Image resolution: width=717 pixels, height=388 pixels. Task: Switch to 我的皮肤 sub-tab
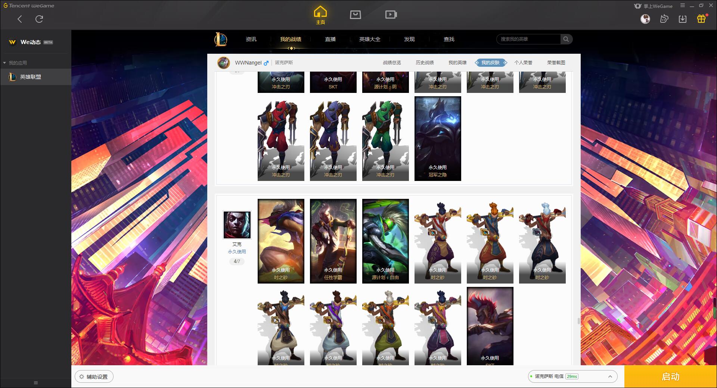(490, 63)
